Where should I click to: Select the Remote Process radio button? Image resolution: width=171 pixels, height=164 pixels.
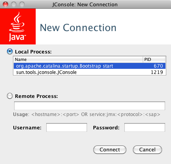point(10,96)
